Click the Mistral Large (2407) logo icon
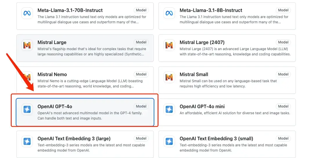The image size is (318, 158). pyautogui.click(x=169, y=45)
